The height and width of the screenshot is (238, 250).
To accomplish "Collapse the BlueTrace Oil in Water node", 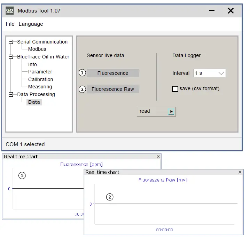I will pos(11,57).
